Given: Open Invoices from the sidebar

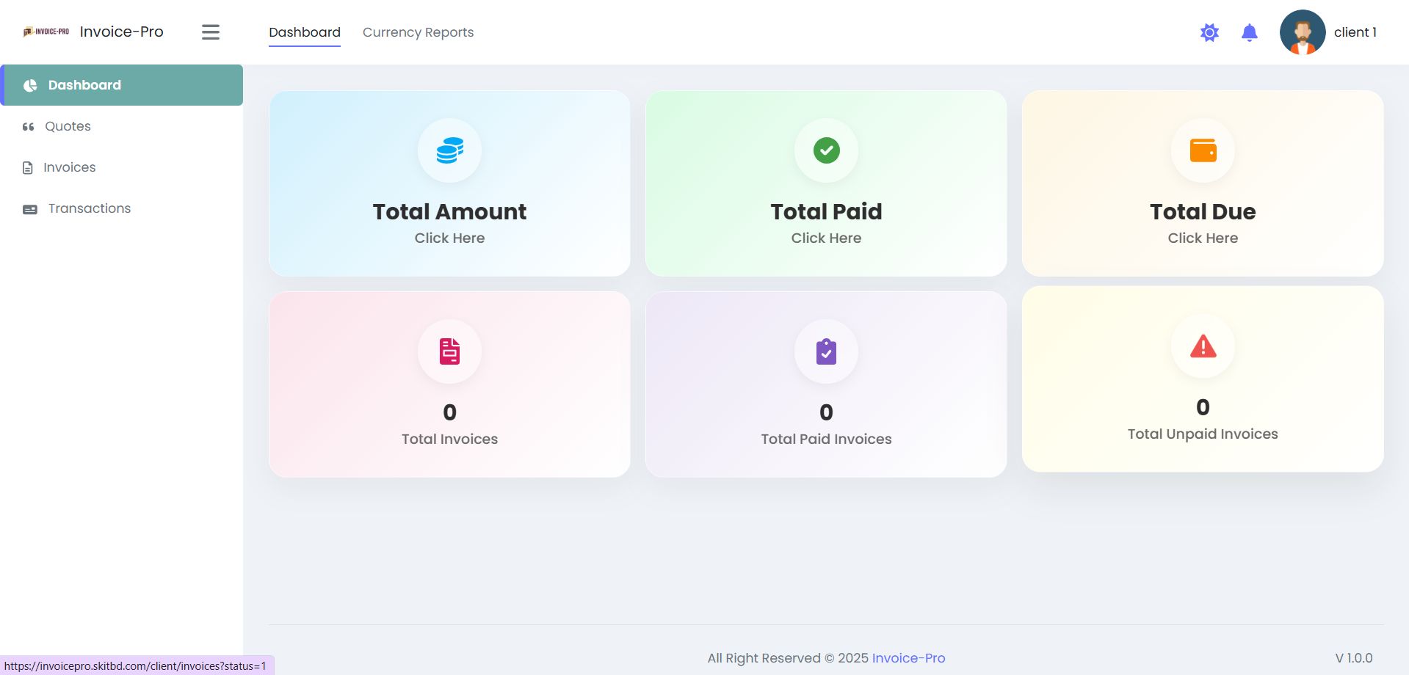Looking at the screenshot, I should (69, 167).
